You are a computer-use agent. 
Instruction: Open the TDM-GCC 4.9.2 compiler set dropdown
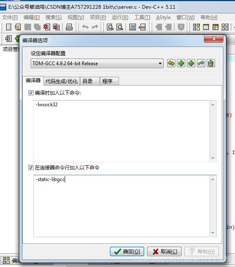click(97, 64)
